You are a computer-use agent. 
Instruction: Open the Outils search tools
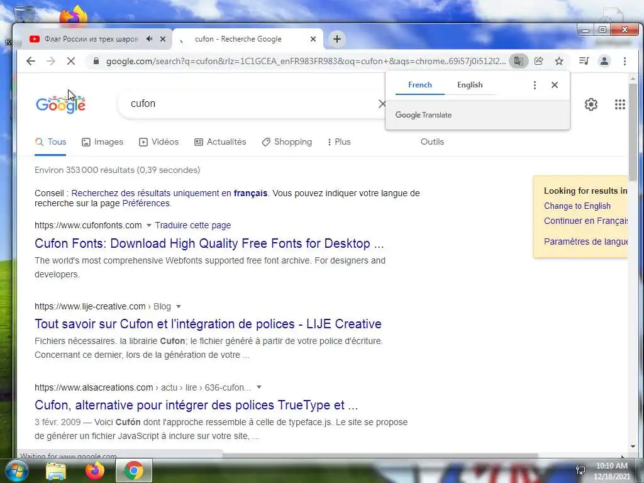pyautogui.click(x=432, y=142)
